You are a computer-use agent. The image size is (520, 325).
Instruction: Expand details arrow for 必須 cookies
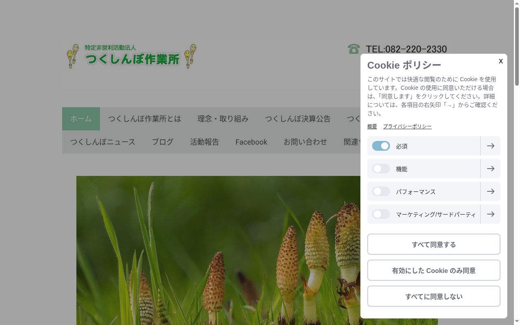490,146
